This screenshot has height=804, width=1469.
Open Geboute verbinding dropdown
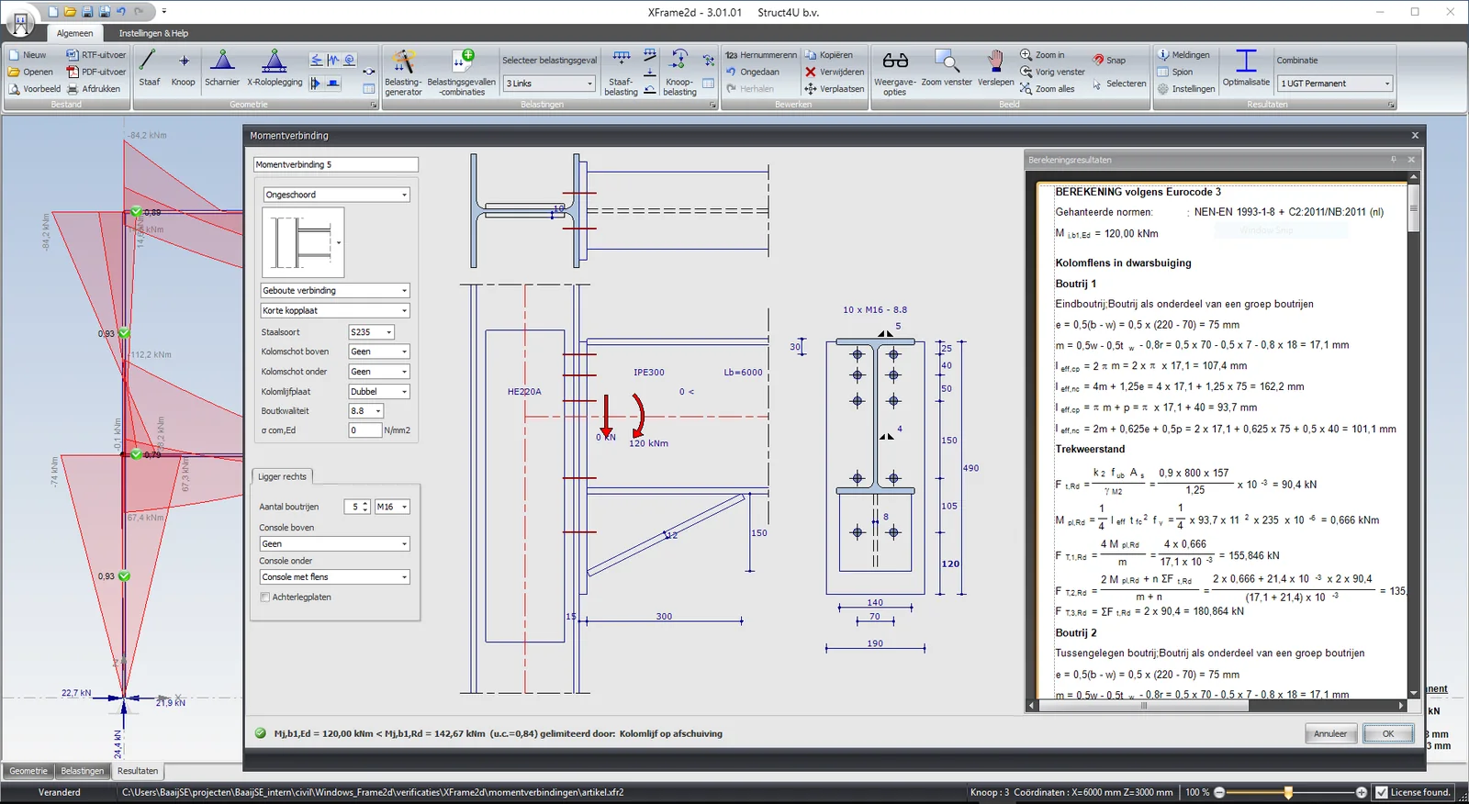click(335, 290)
